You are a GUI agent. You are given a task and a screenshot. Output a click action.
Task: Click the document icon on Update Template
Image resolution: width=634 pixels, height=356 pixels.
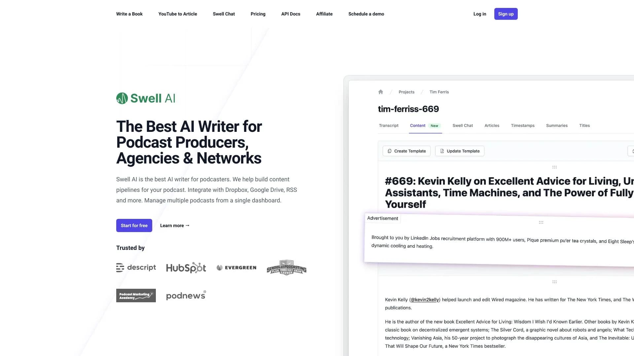[x=442, y=151]
